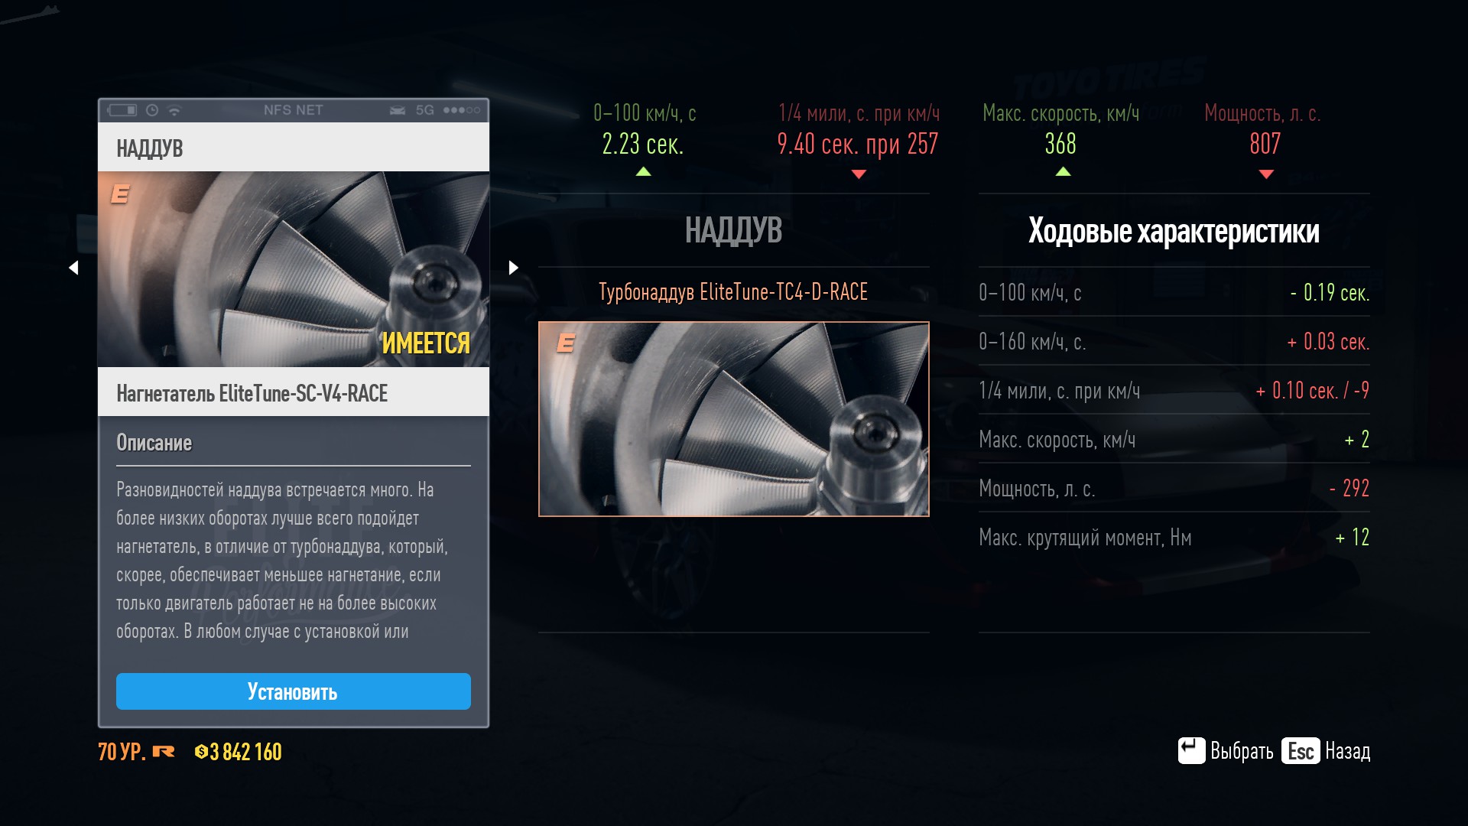The image size is (1468, 826).
Task: Click the green arrow under 0–100 км/ч
Action: click(x=643, y=172)
